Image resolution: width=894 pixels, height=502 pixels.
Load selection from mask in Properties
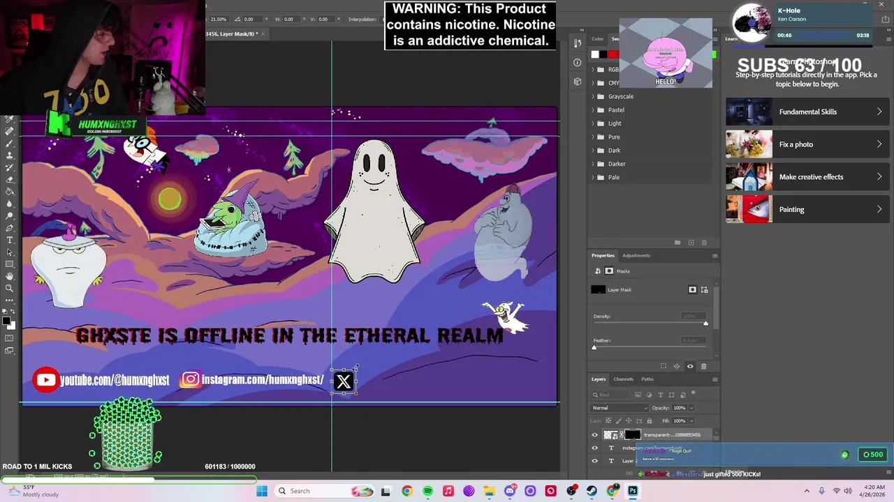point(664,366)
